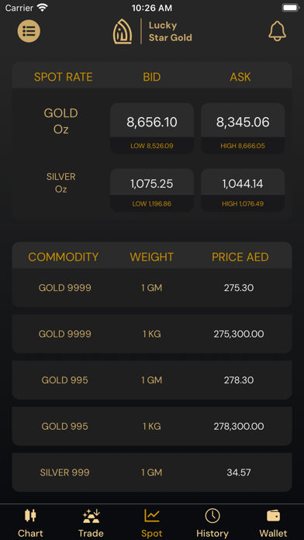Tap the PRICE AED column header
This screenshot has height=540, width=304.
tap(240, 257)
